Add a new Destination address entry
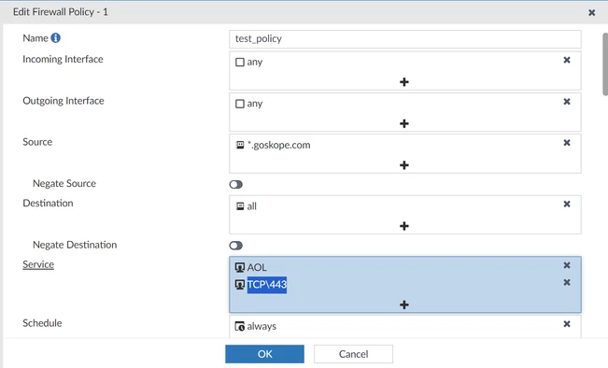 tap(404, 226)
